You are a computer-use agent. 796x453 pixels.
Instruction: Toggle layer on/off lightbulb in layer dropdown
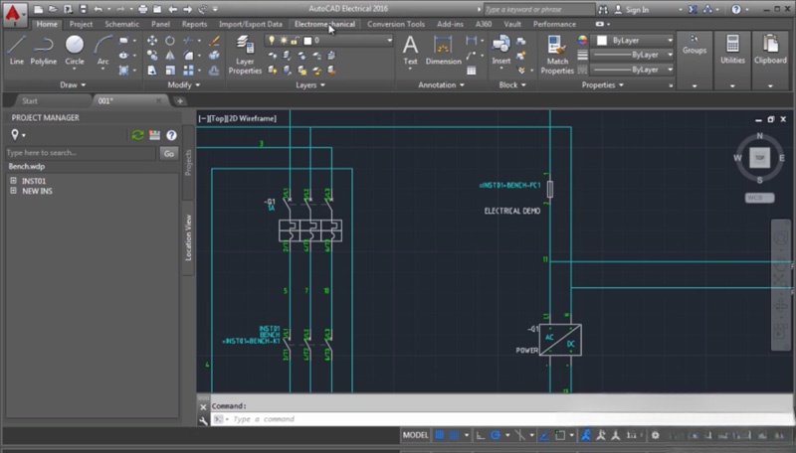[x=272, y=40]
